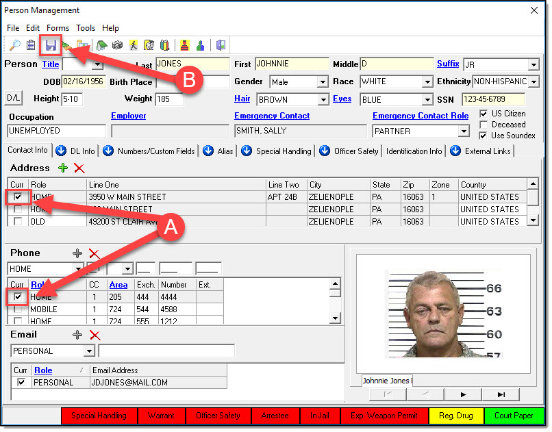This screenshot has width=552, height=432.
Task: Click the Employer link
Action: [128, 116]
